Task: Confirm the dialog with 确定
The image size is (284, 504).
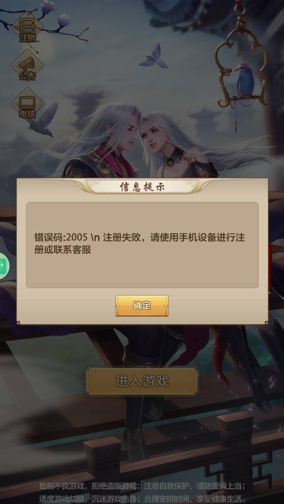Action: click(142, 305)
